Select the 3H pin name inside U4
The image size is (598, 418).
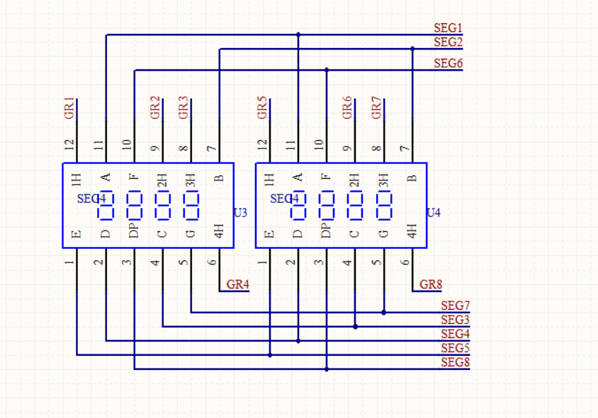(383, 180)
